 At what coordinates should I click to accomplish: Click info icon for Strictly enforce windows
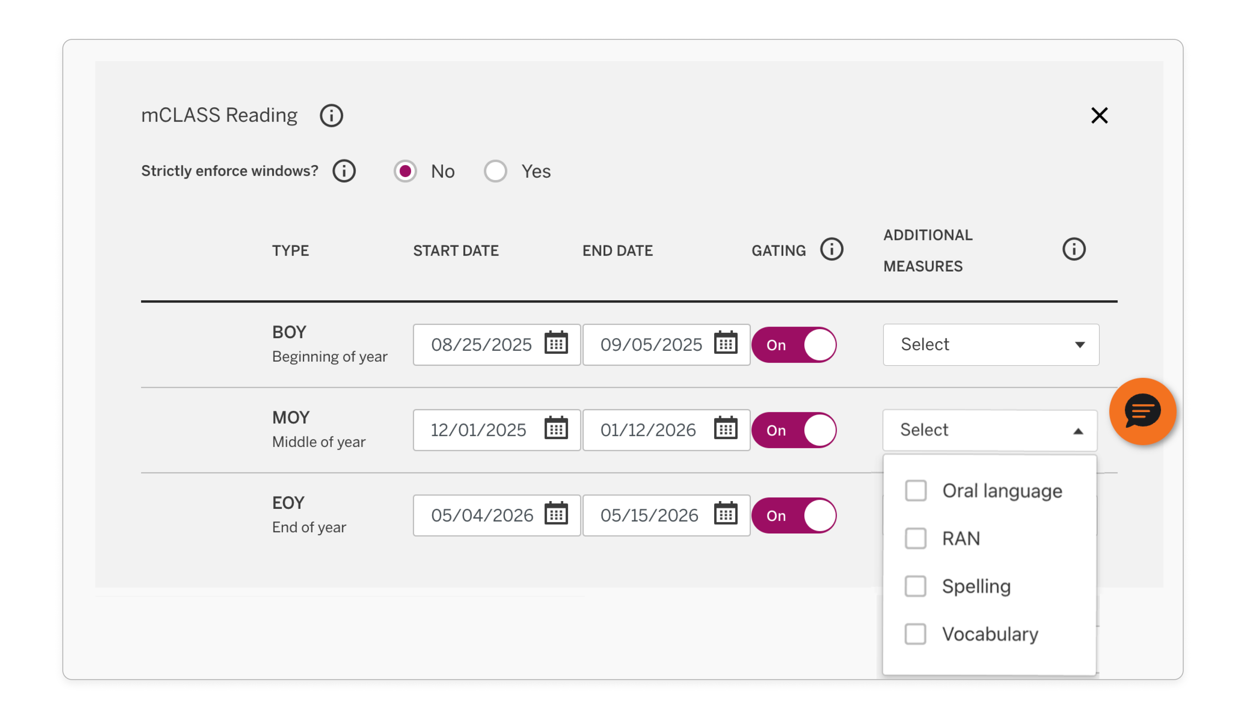point(344,171)
